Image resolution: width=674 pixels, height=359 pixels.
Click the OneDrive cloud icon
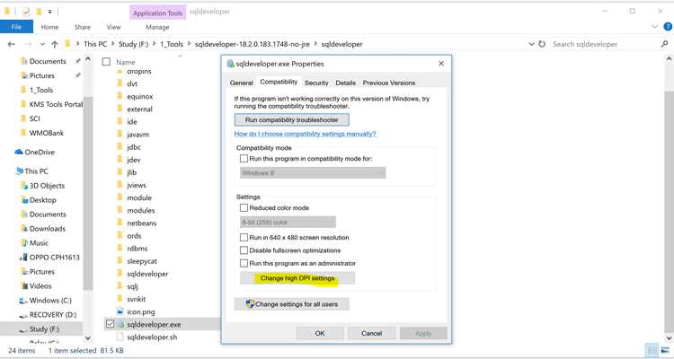[19, 152]
